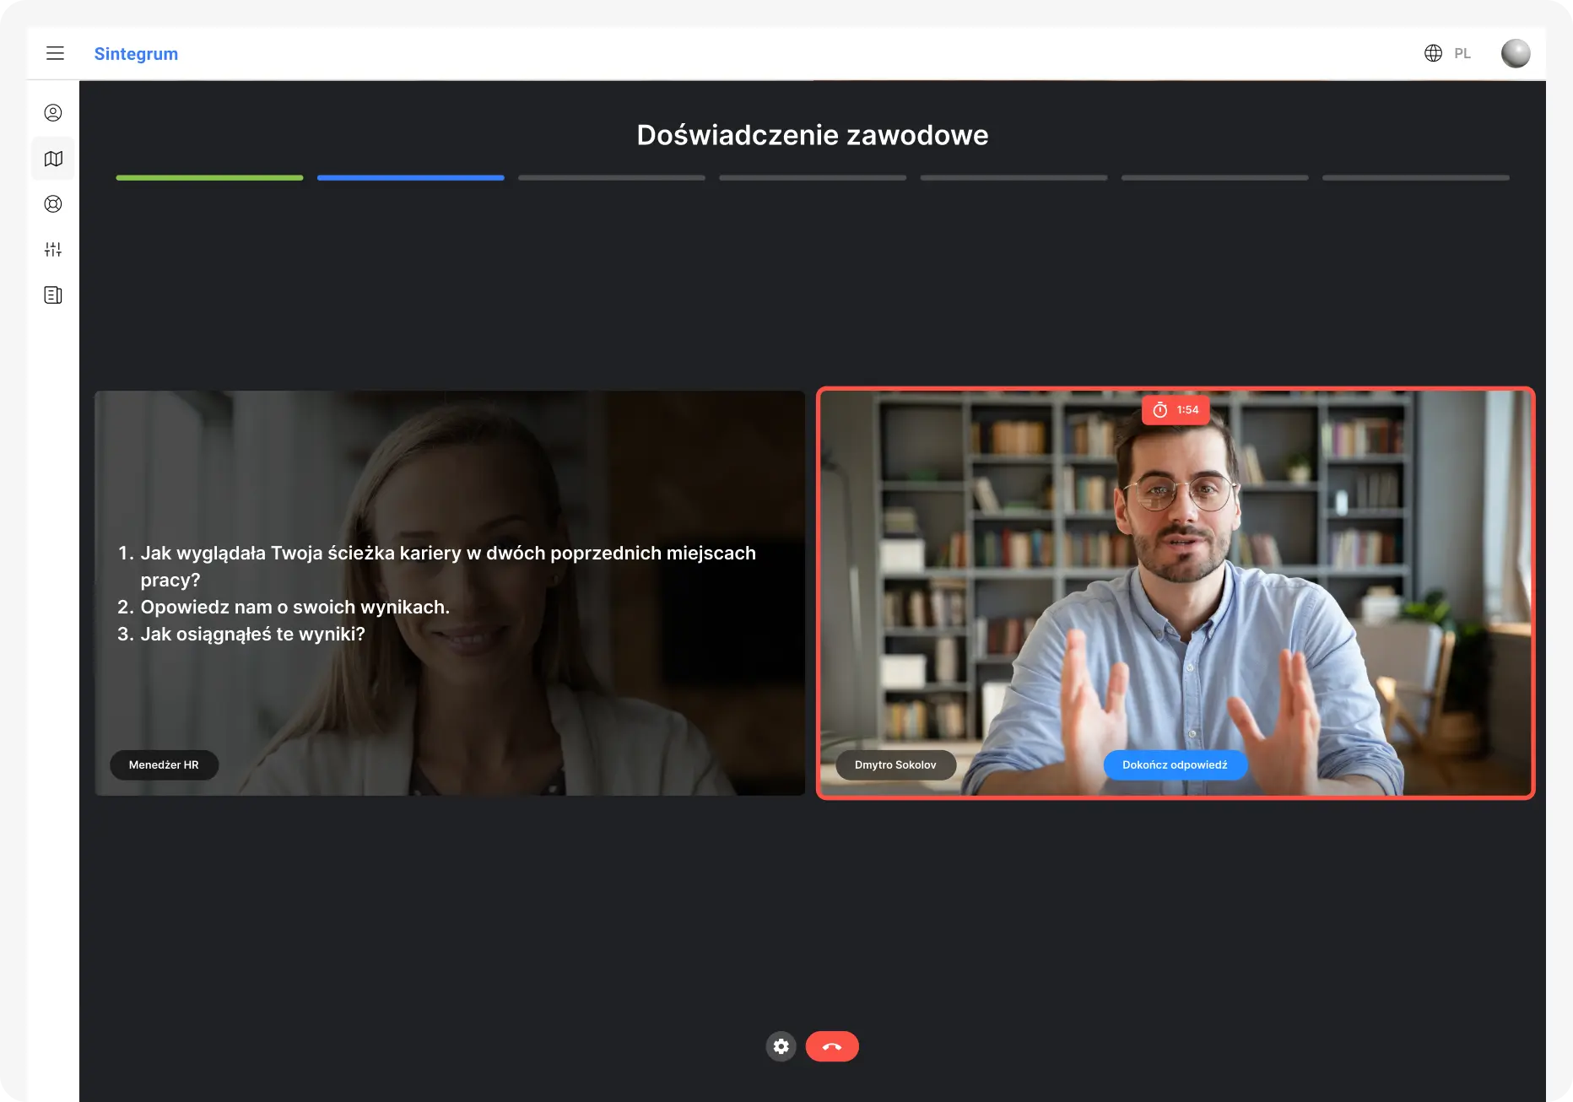The image size is (1573, 1102).
Task: Click the globe language icon
Action: [x=1433, y=53]
